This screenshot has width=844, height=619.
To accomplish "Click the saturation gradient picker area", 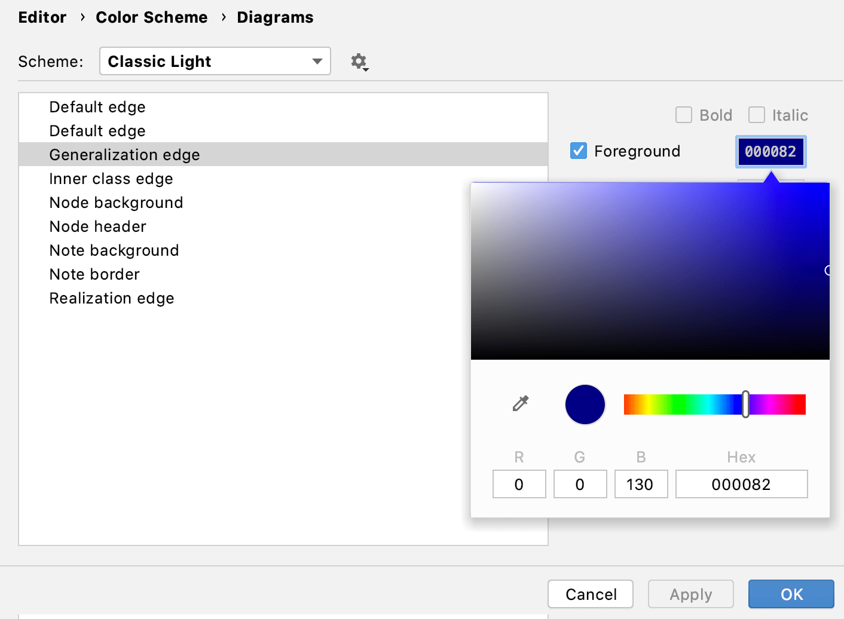I will coord(650,271).
